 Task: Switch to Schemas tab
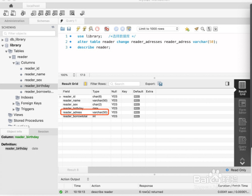click(x=43, y=21)
